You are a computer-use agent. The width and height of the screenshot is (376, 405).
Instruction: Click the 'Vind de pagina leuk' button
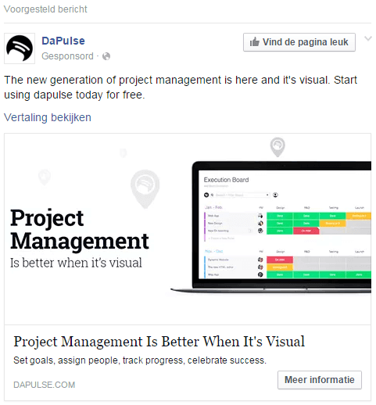pyautogui.click(x=299, y=42)
